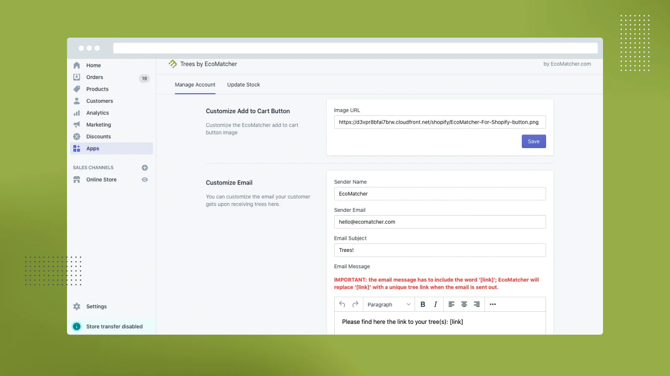Open more editor options ellipsis
670x376 pixels.
pyautogui.click(x=493, y=304)
